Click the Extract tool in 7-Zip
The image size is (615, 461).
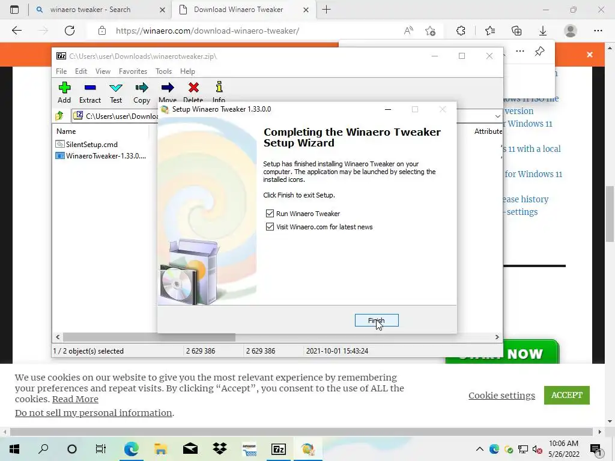90,92
